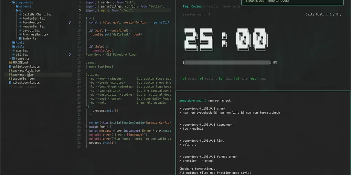Click the React icon beside HeaderBar.tsx
Image resolution: width=351 pixels, height=175 pixels.
(x=20, y=26)
